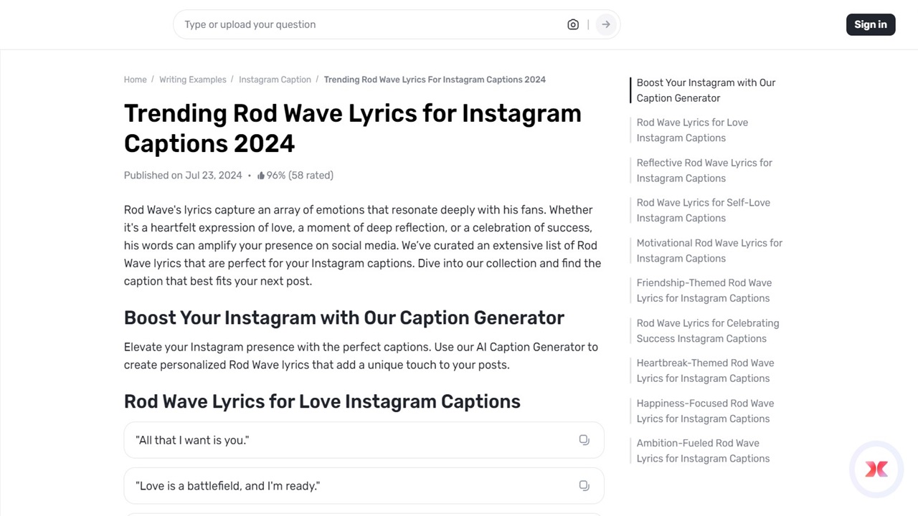The image size is (918, 516).
Task: Click the arrow submit icon to search
Action: pyautogui.click(x=605, y=24)
